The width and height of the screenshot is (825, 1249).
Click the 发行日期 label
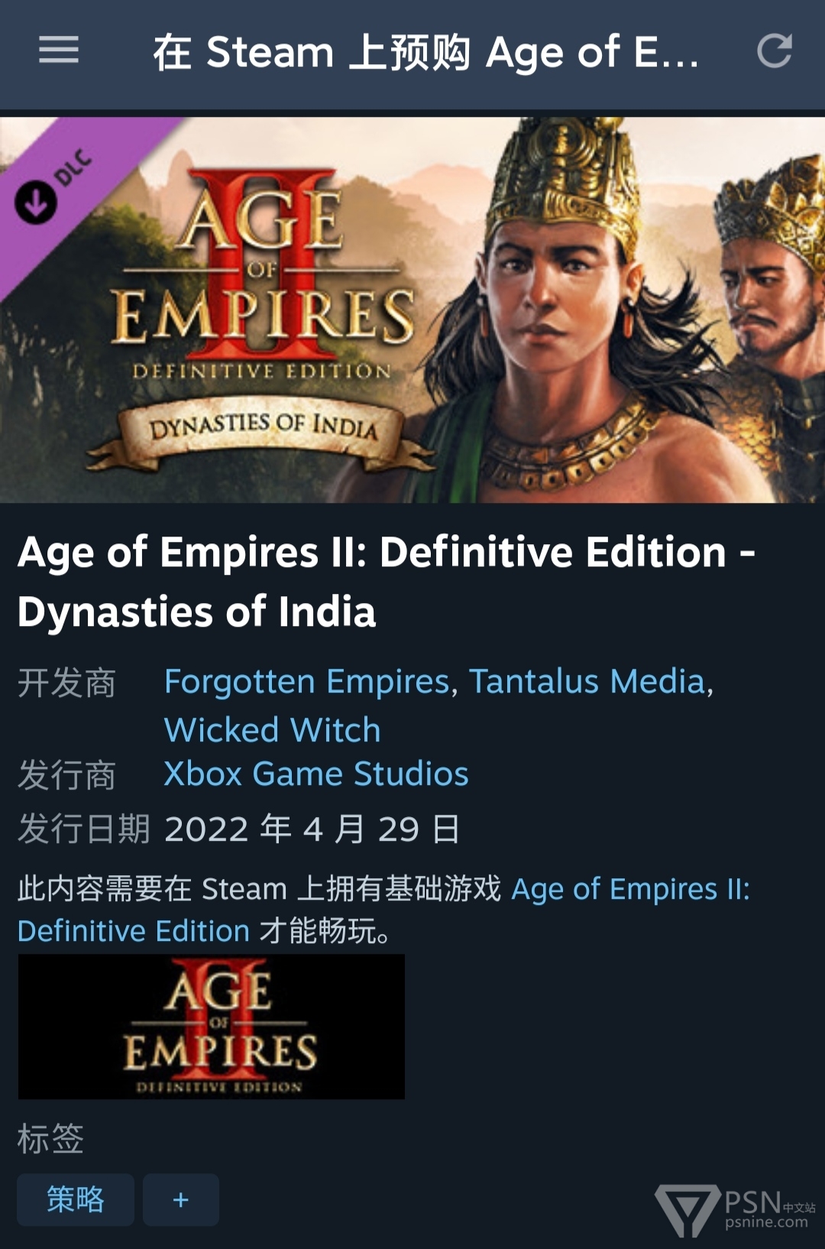[x=83, y=829]
